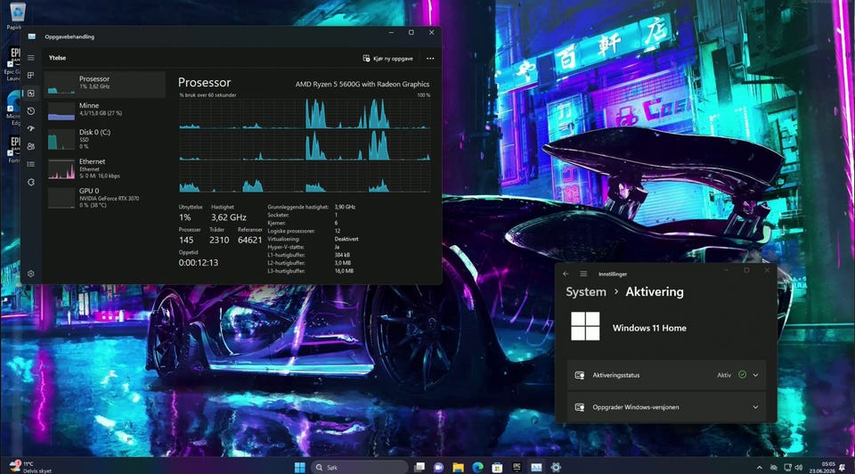Select the Ethernet performance entry

[105, 168]
